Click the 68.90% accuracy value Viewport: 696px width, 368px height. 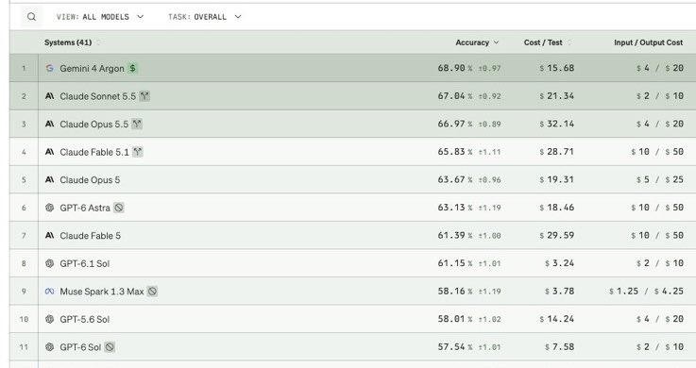tap(455, 68)
